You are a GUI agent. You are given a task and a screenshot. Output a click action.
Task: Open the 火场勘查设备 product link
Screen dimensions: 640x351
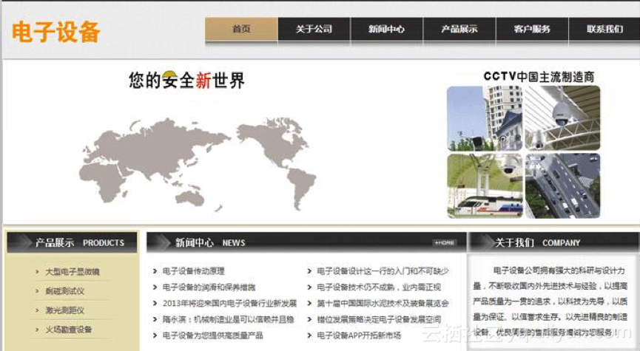coord(69,330)
